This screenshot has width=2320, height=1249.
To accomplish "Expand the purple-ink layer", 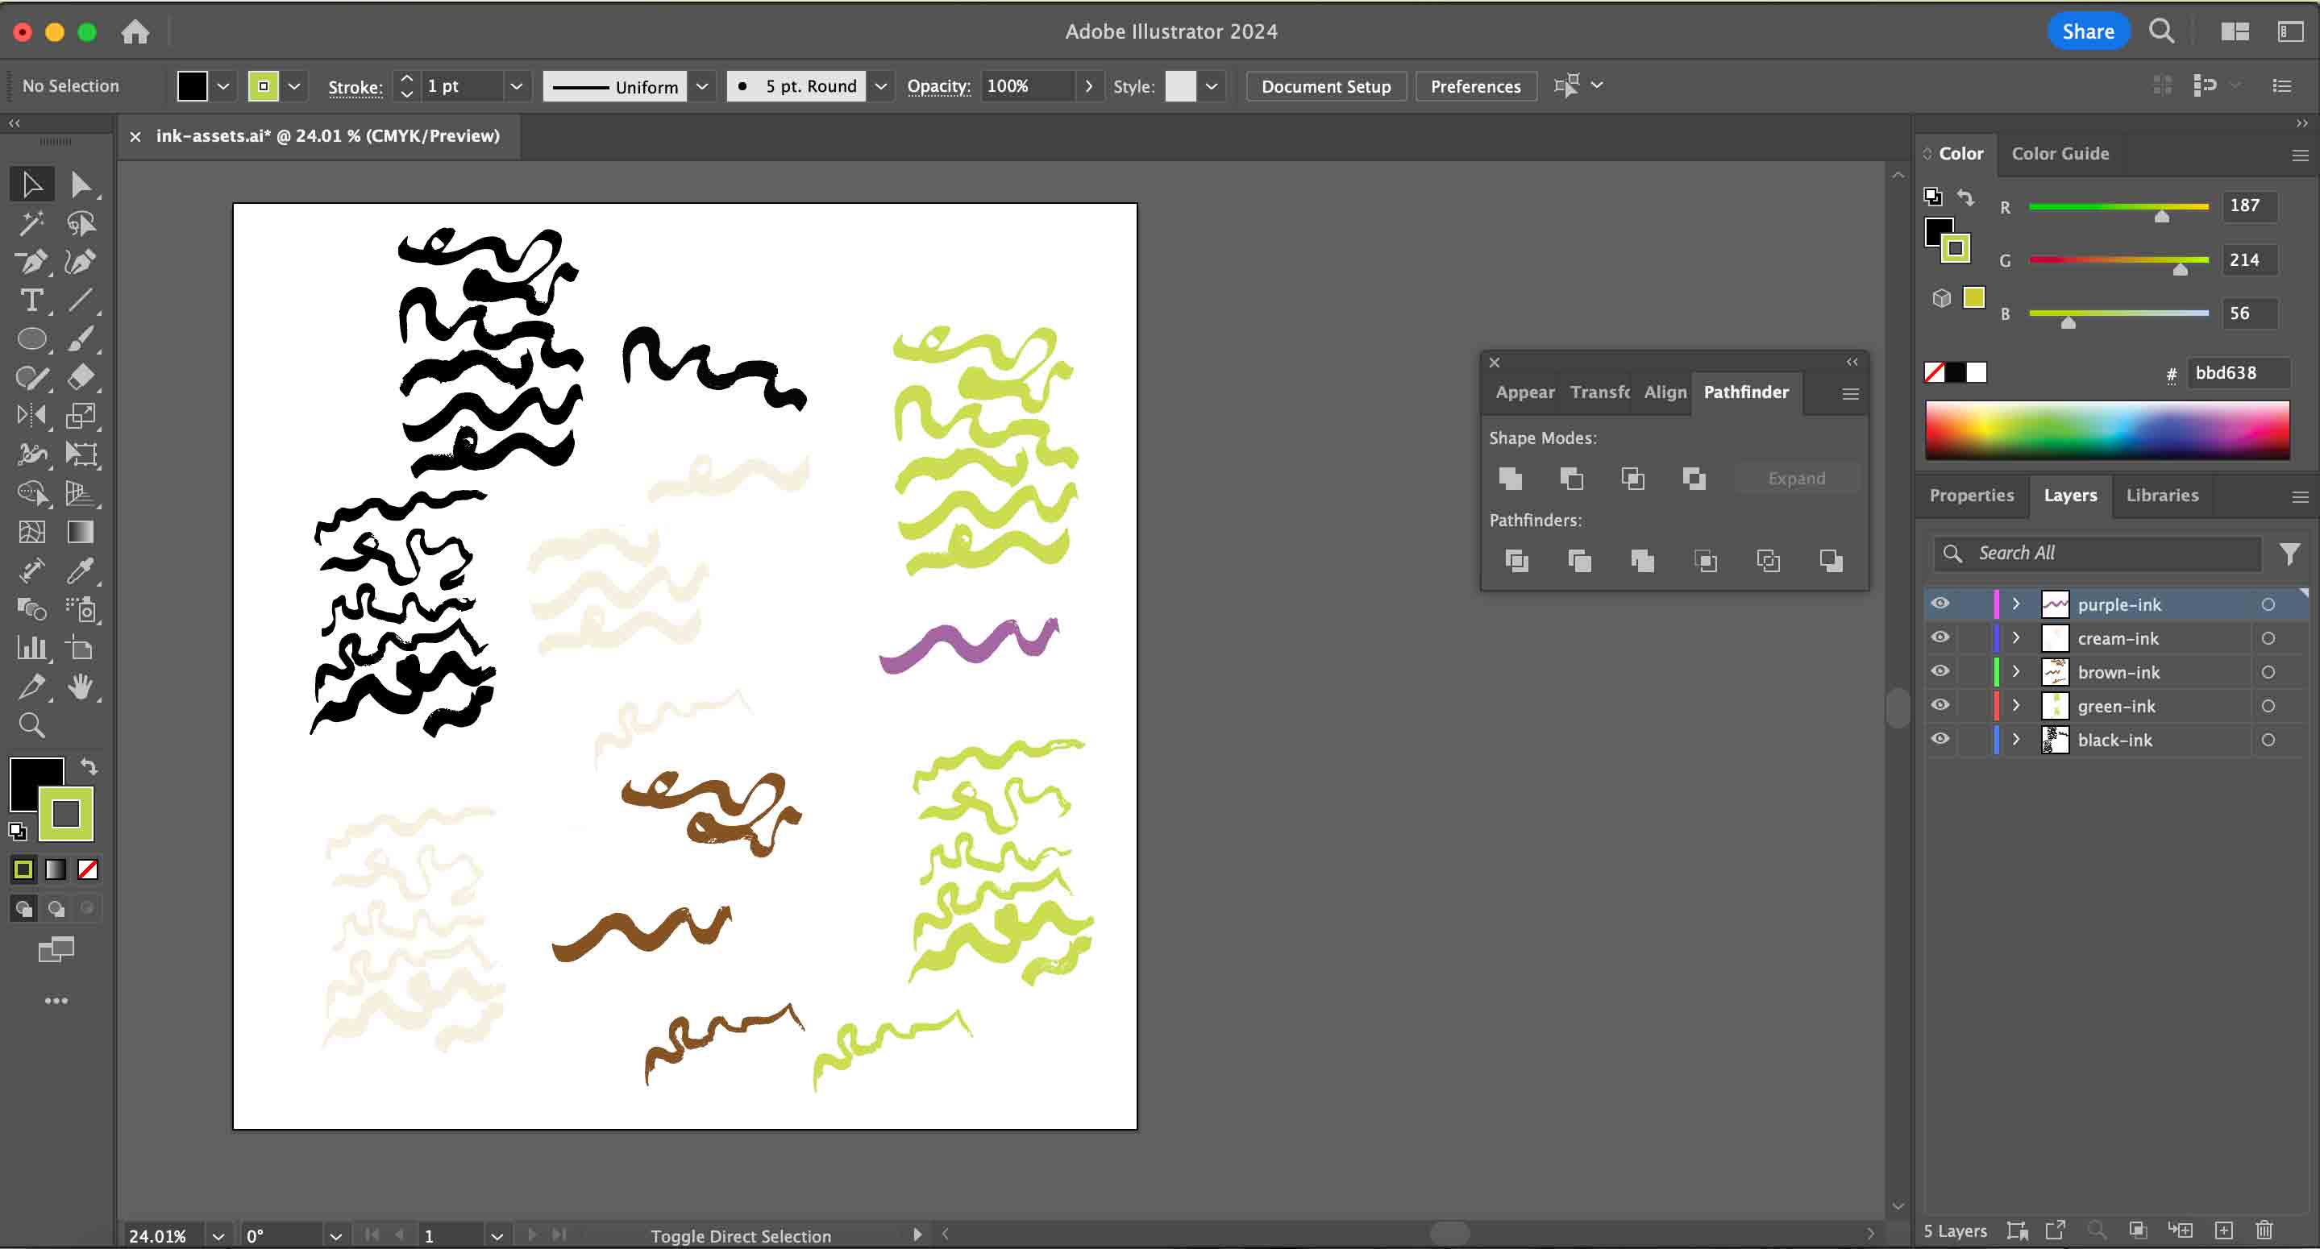I will (x=2015, y=604).
